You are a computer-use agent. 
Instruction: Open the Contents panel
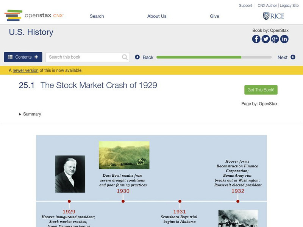23,57
